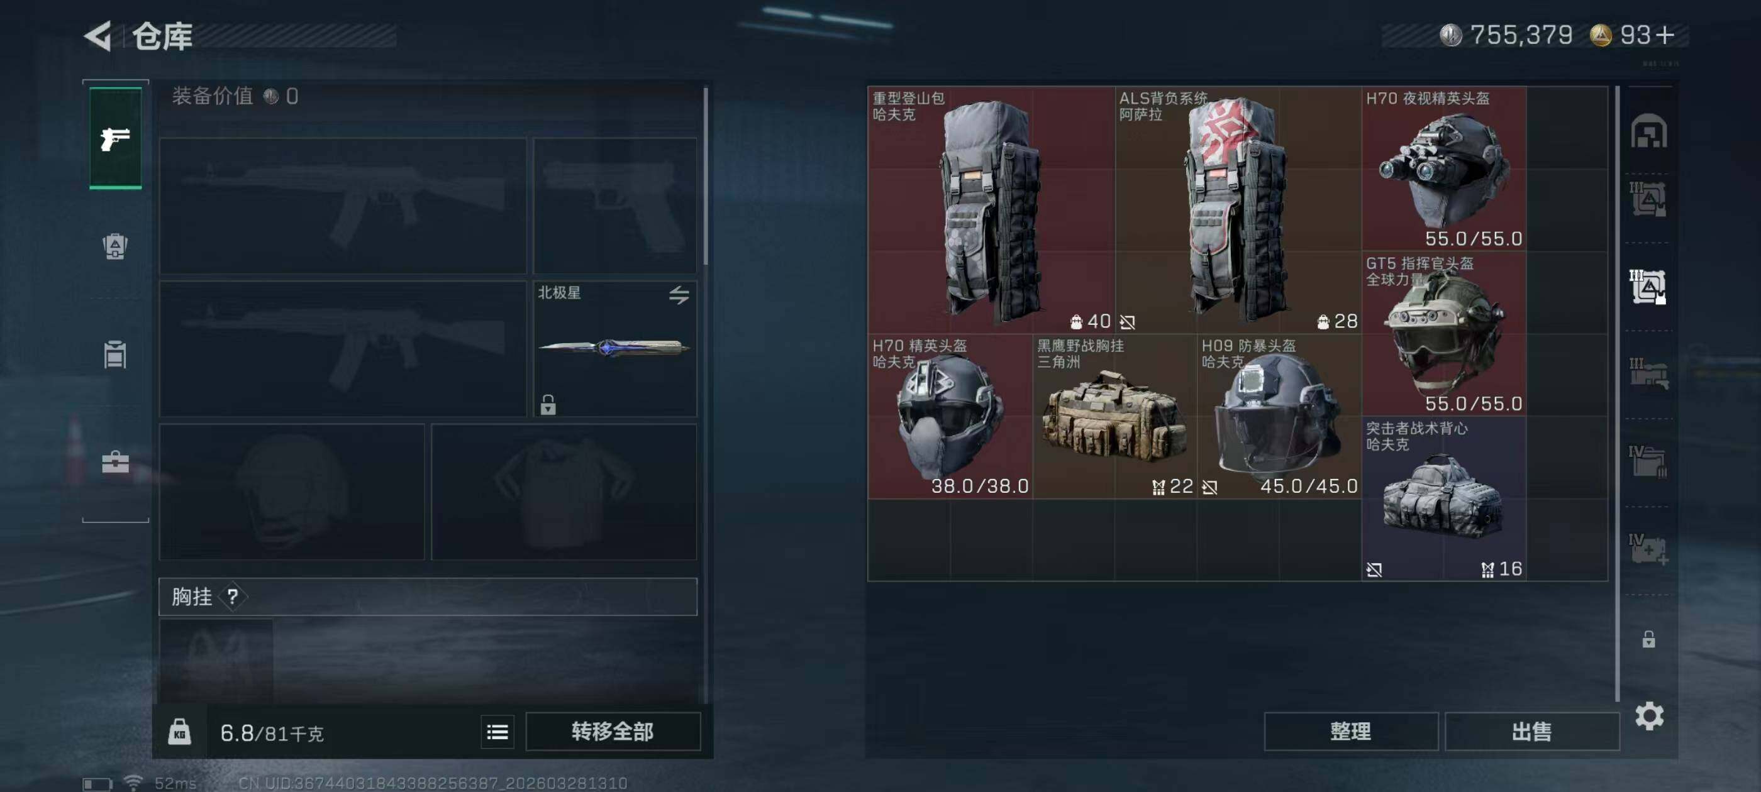Click the 转移全部 button
Screen dimensions: 1761x792
613,732
